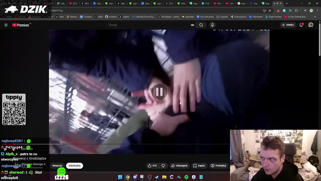321x181 pixels.
Task: Show more bookmarks with the chevron
Action: pos(315,17)
